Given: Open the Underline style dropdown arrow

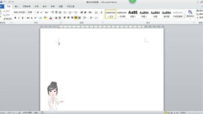Looking at the screenshot, I should [x=25, y=18].
